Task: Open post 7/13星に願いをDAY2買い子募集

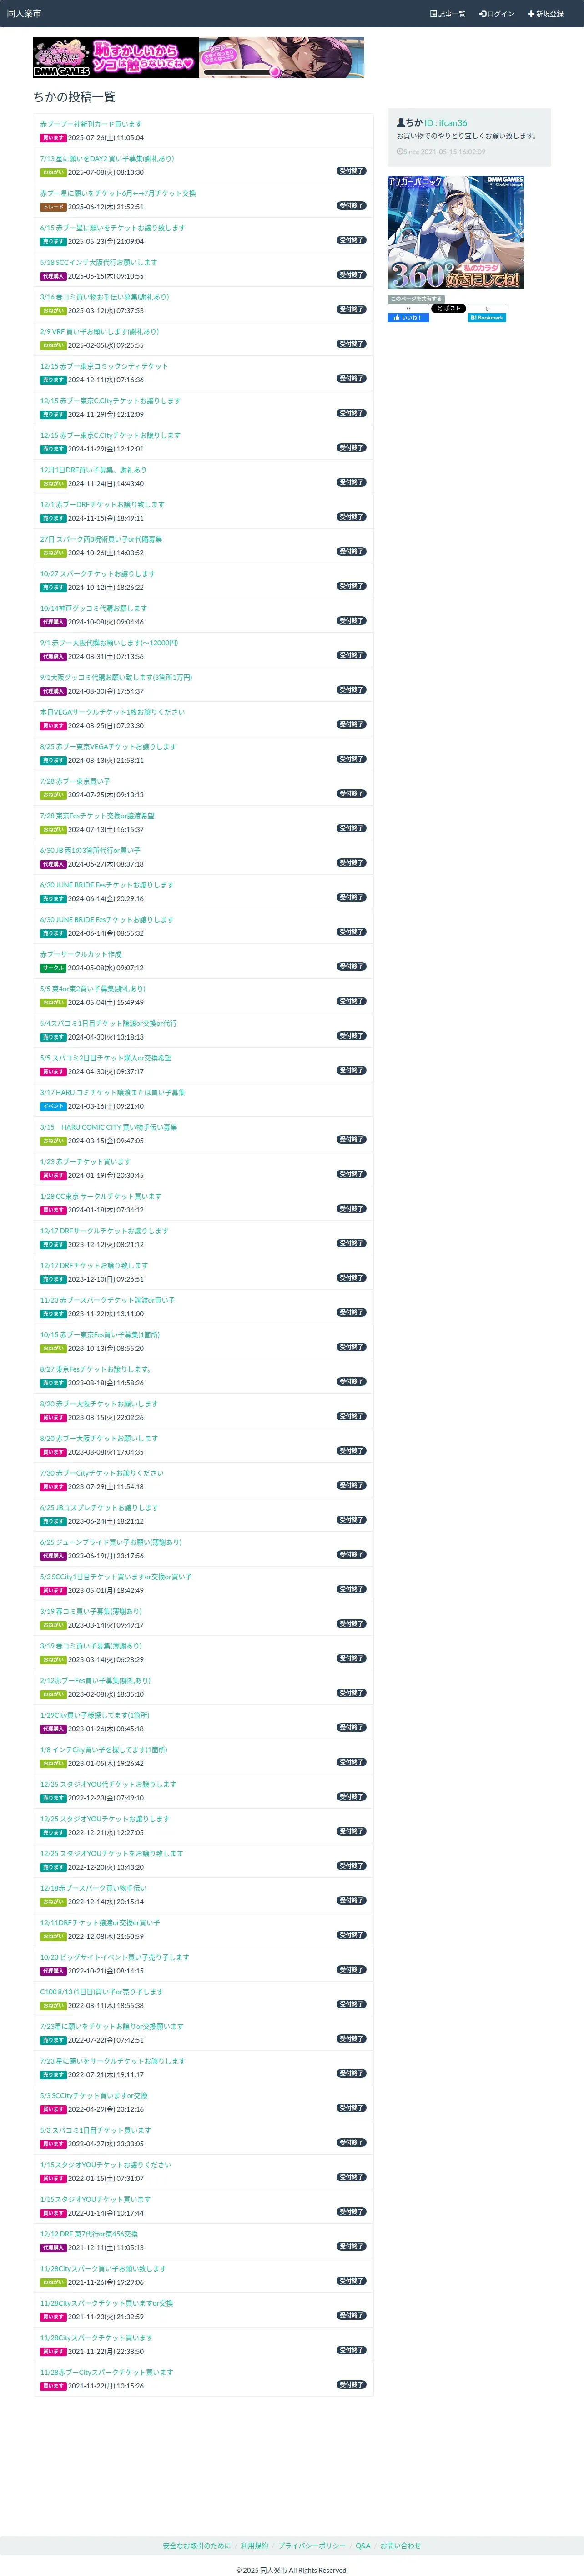Action: click(x=107, y=158)
